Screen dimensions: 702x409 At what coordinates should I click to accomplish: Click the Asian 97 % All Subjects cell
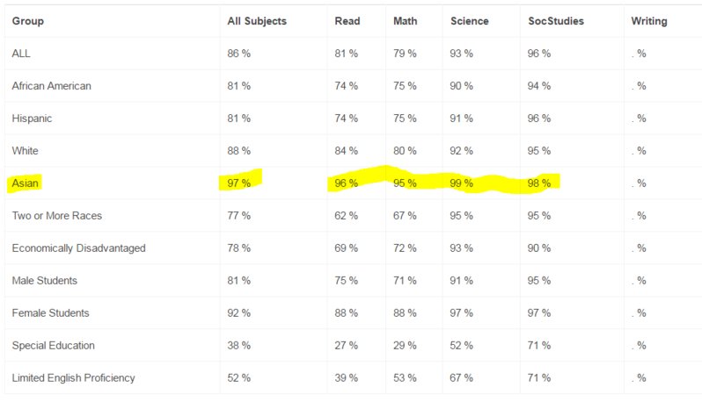click(238, 183)
